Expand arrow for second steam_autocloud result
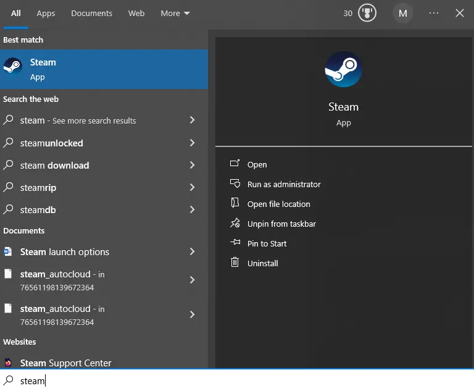This screenshot has width=474, height=391. pos(192,314)
